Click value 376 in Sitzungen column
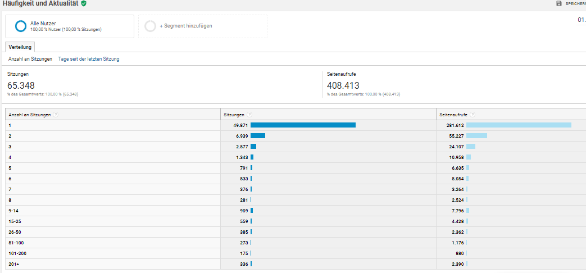The width and height of the screenshot is (586, 273). coord(244,189)
